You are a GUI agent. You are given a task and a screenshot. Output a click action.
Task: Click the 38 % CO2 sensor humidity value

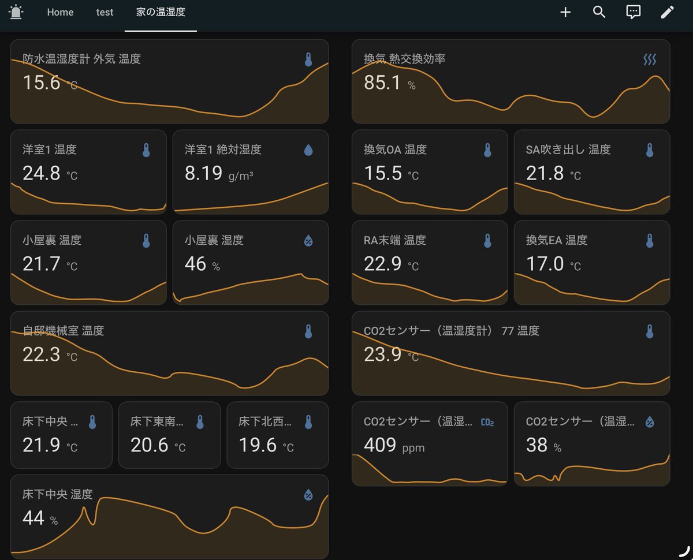point(543,445)
